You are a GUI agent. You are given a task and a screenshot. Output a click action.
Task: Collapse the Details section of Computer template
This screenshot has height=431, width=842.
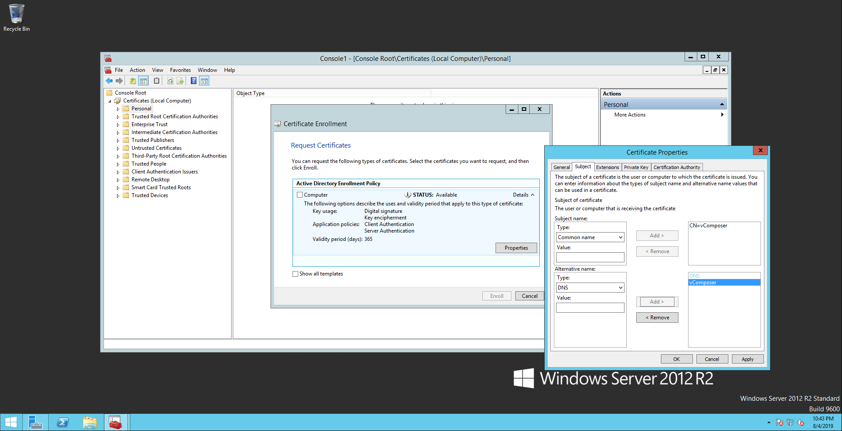coord(524,195)
